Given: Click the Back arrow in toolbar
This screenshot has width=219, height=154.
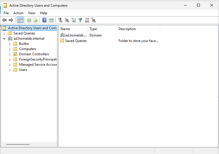Looking at the screenshot, I should 4,20.
